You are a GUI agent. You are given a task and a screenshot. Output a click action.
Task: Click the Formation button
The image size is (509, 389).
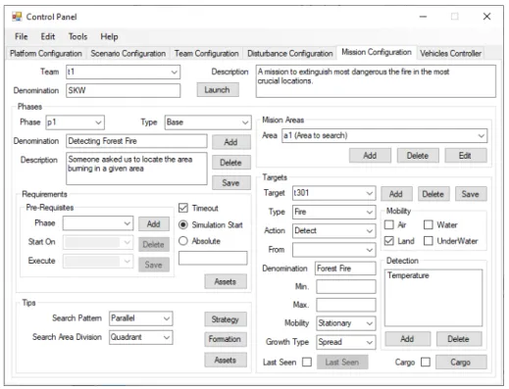click(226, 339)
